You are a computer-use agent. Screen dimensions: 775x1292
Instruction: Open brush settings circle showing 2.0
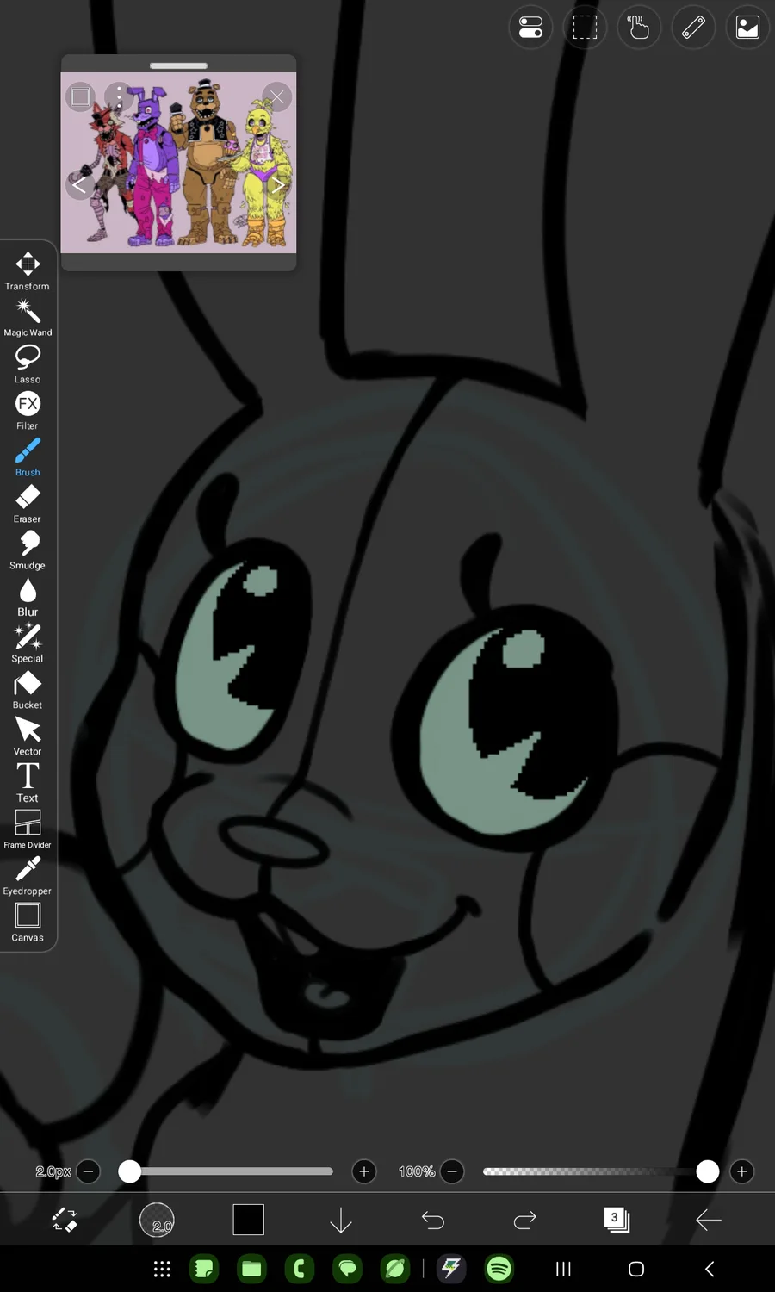coord(157,1220)
